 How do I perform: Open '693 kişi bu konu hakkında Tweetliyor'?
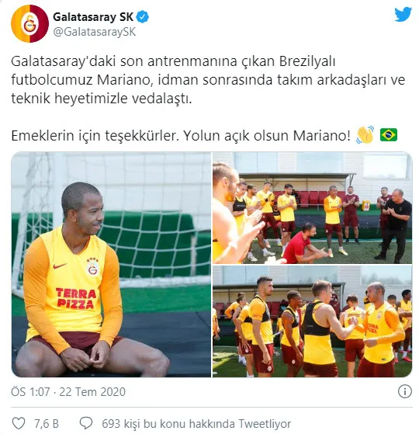tap(196, 424)
